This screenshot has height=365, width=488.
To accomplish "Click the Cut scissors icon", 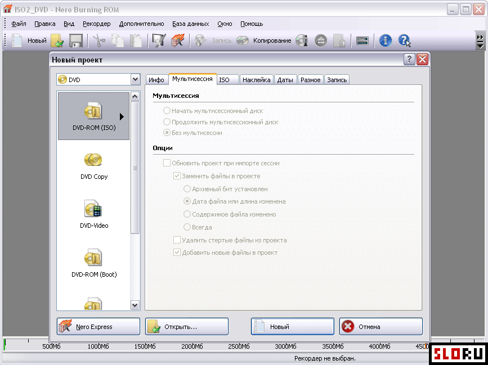I will coord(99,40).
